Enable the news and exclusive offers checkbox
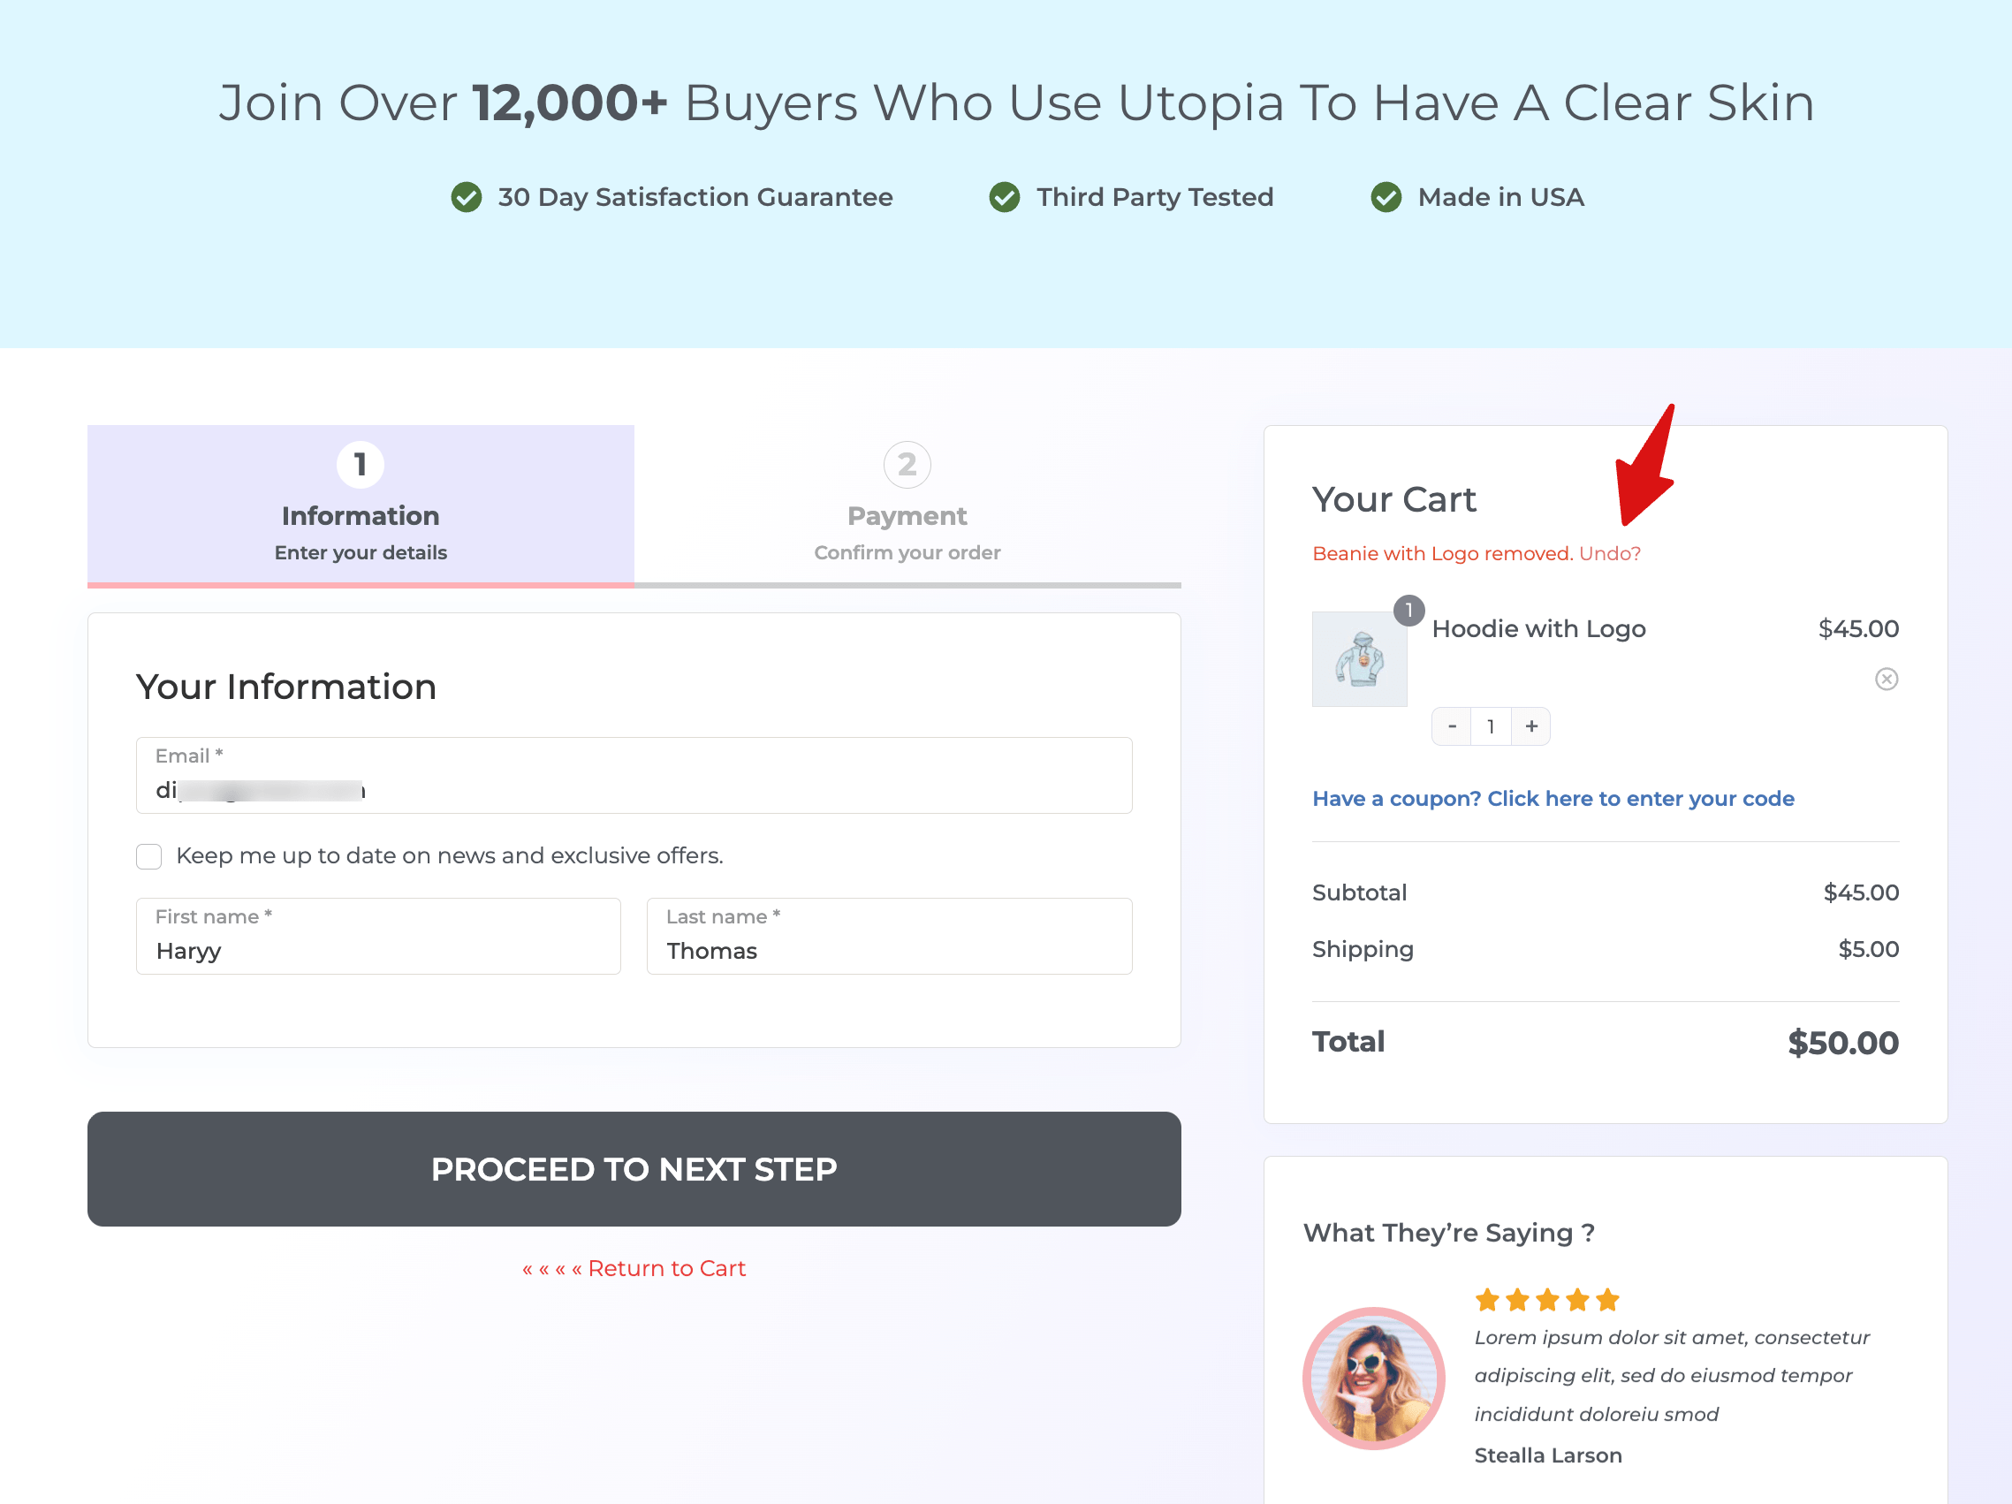Screen dimensions: 2012x1504 (x=148, y=856)
